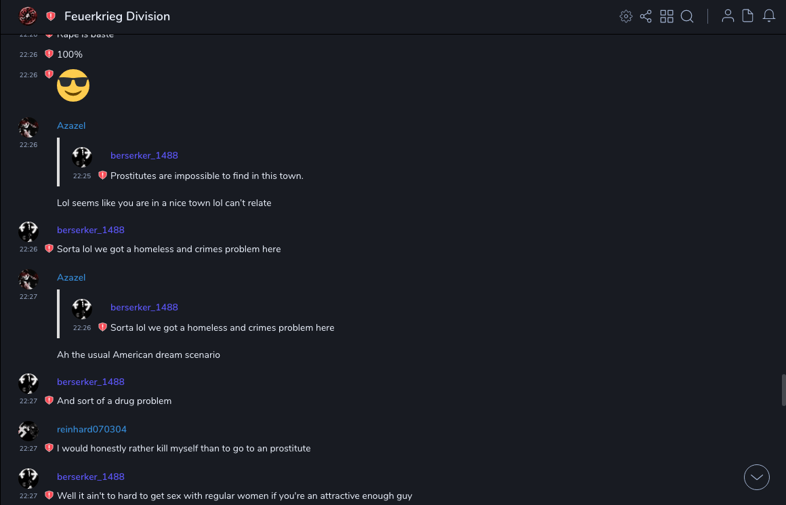Image resolution: width=786 pixels, height=505 pixels.
Task: Click the sunglasses emoji message
Action: click(x=73, y=85)
